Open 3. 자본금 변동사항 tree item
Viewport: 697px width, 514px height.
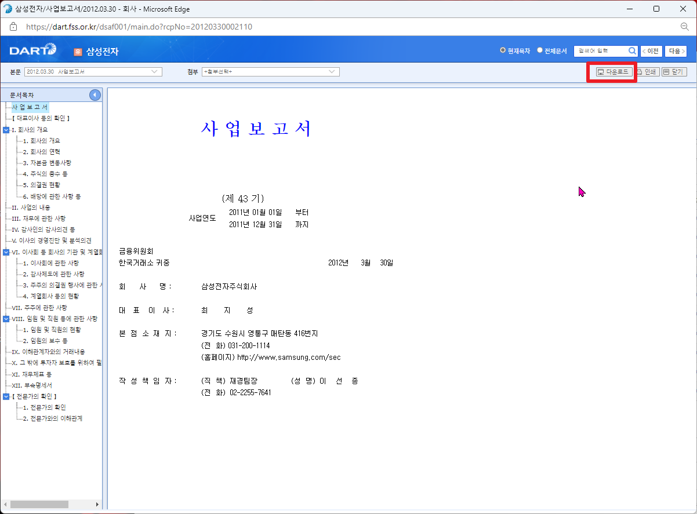47,163
